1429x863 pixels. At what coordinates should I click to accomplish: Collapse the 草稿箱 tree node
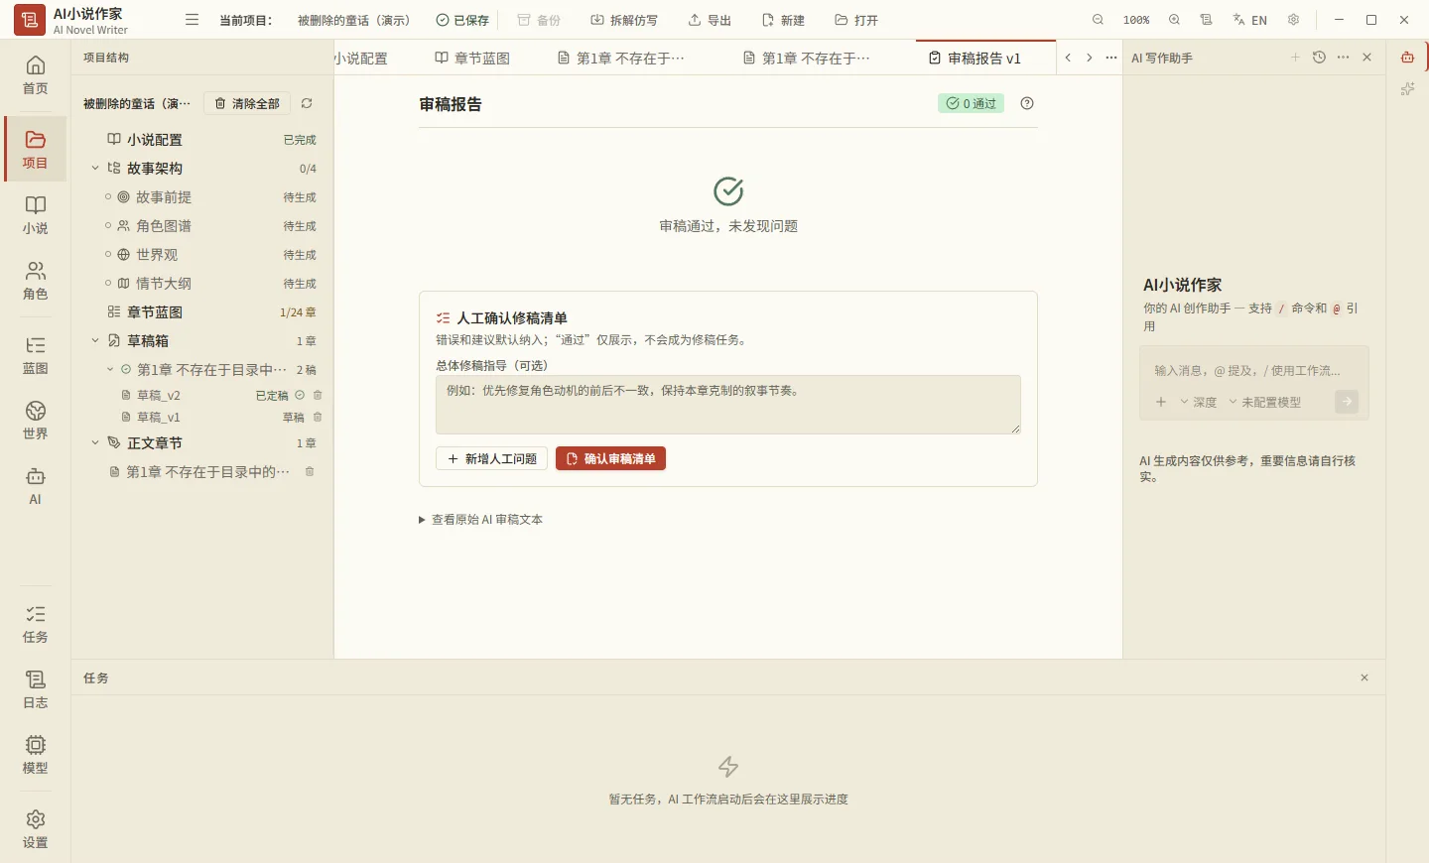coord(95,341)
